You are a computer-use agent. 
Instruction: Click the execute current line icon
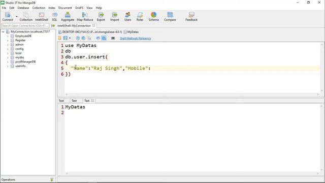coord(89,38)
